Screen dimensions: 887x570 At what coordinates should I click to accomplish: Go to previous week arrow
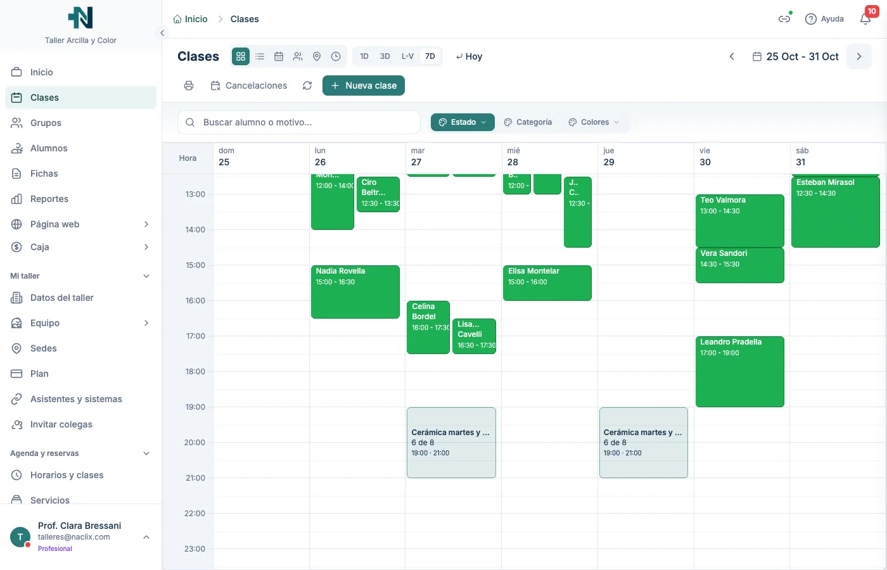pos(732,56)
